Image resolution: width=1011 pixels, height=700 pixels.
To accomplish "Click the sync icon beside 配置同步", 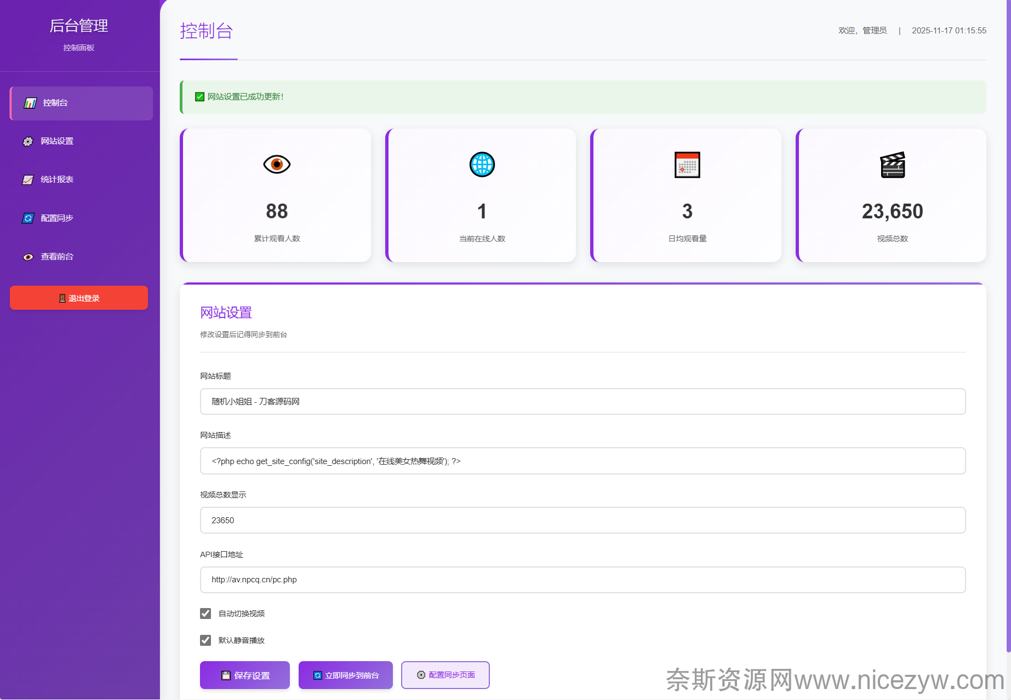I will (x=28, y=218).
